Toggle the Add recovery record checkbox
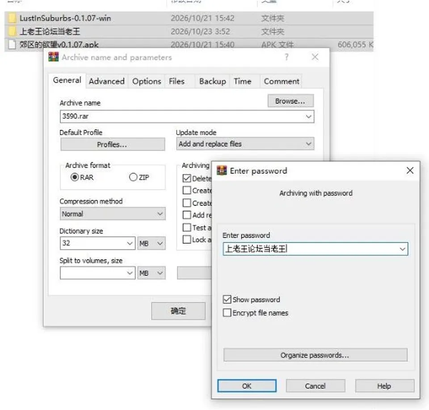The image size is (429, 410). 187,215
